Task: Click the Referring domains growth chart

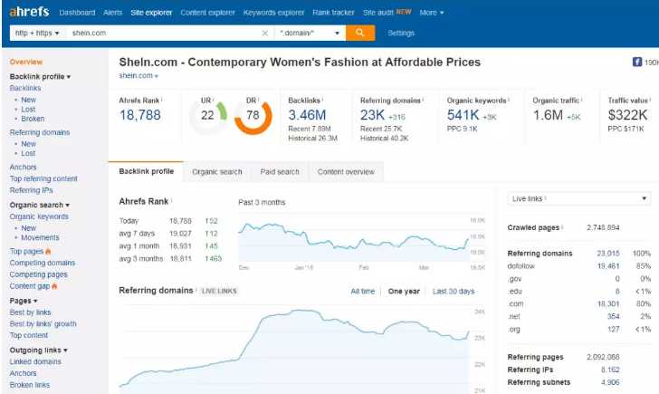Action: tap(294, 349)
